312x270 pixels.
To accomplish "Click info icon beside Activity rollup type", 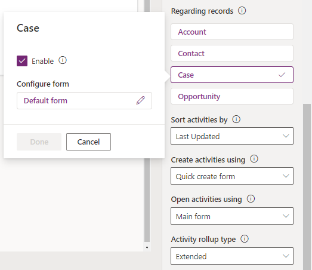I will point(245,239).
